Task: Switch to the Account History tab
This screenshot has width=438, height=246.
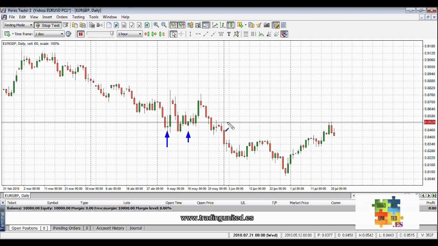Action: (x=110, y=228)
